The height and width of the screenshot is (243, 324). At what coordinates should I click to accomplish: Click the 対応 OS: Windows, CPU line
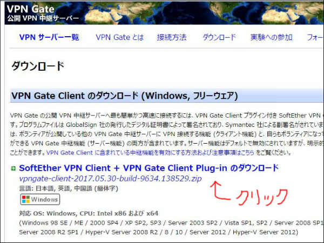89,213
